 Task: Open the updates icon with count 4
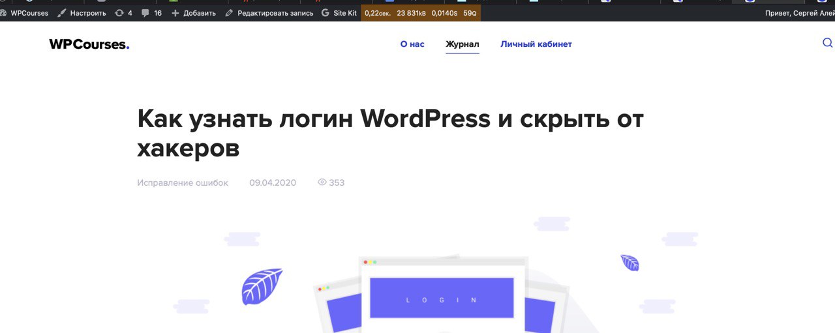pyautogui.click(x=123, y=13)
